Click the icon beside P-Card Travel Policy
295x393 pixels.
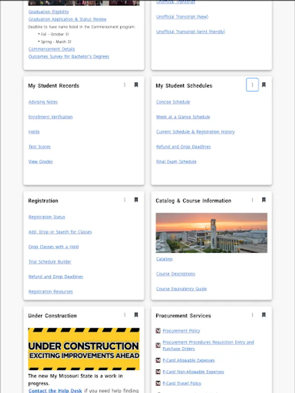pos(158,383)
